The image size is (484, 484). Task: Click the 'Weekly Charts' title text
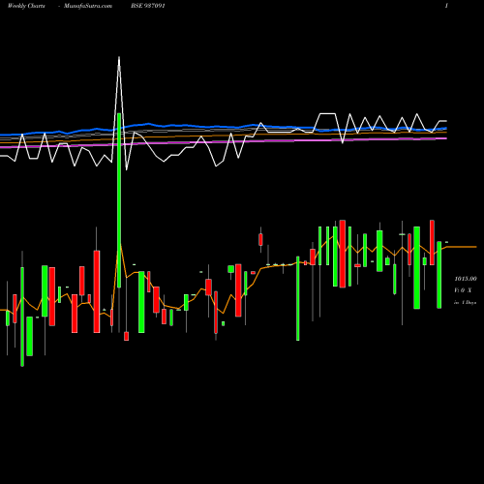[26, 6]
